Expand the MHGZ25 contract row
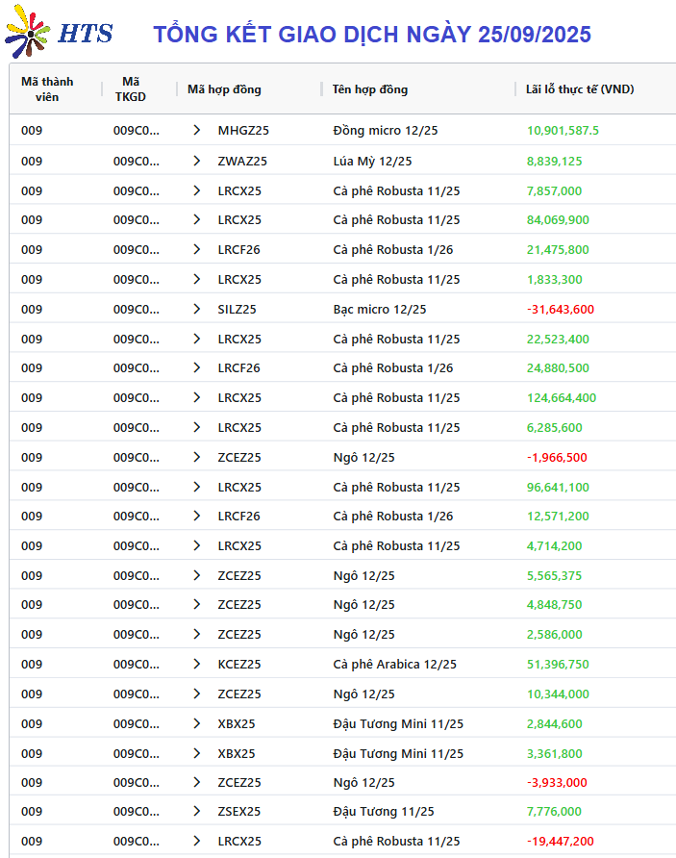 [x=197, y=130]
